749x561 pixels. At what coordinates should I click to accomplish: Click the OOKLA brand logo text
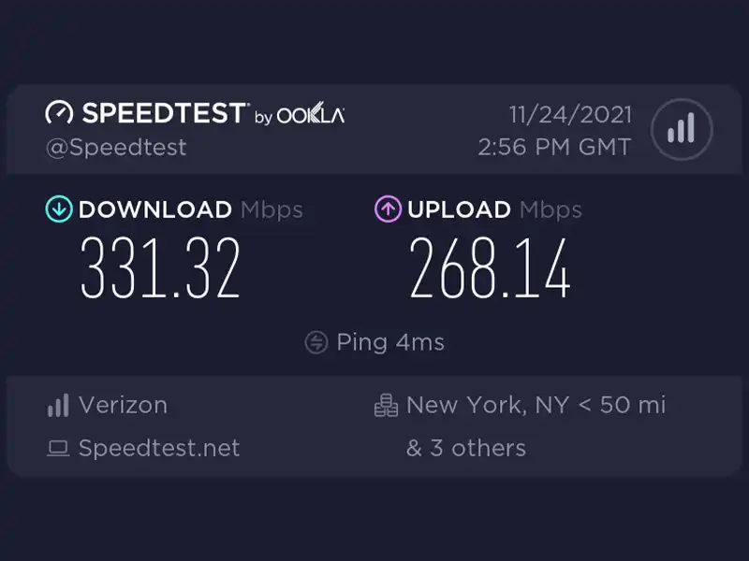(x=311, y=113)
